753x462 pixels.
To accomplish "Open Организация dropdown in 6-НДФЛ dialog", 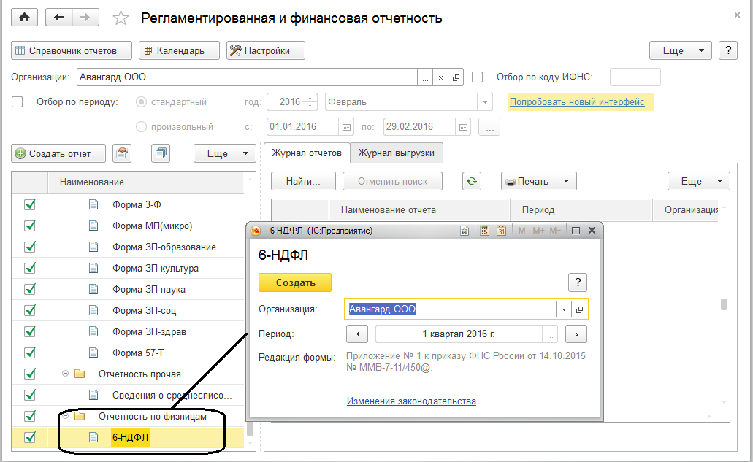I will [564, 309].
